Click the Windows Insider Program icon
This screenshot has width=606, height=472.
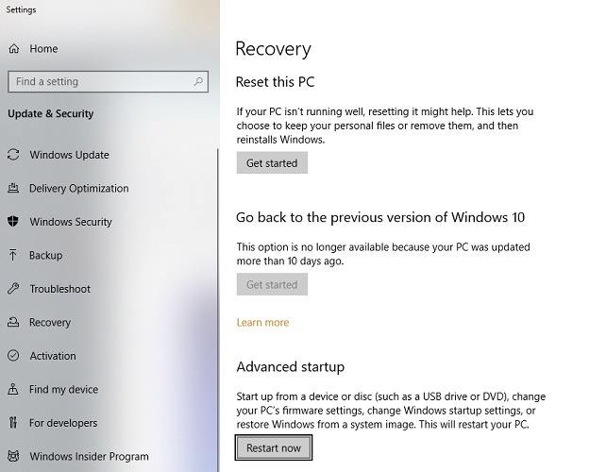click(13, 457)
